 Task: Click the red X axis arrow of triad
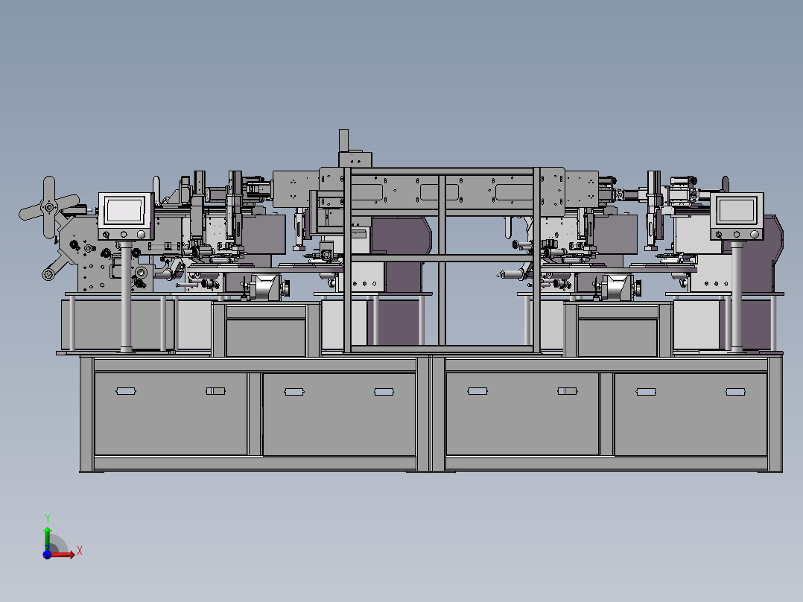point(64,554)
